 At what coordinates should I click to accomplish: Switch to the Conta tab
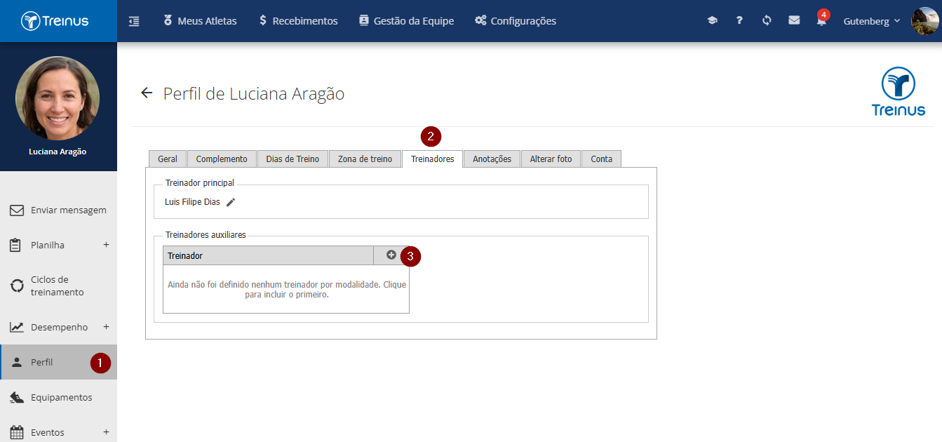click(x=601, y=159)
